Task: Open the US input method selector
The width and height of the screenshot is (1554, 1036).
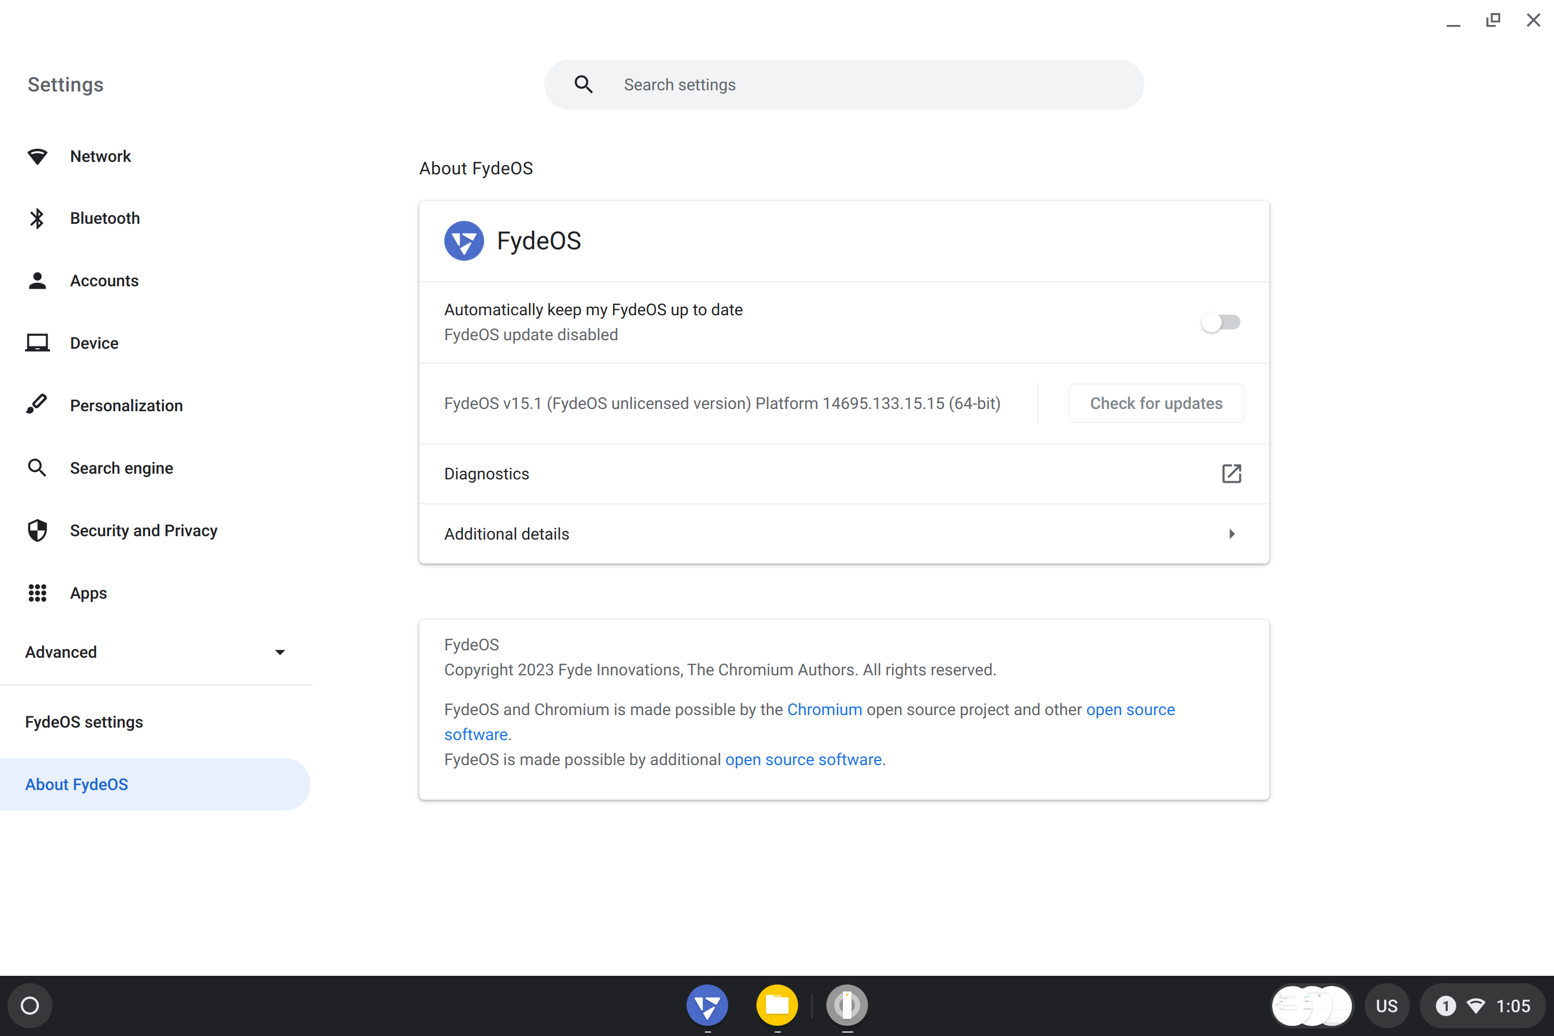Action: pyautogui.click(x=1386, y=1006)
